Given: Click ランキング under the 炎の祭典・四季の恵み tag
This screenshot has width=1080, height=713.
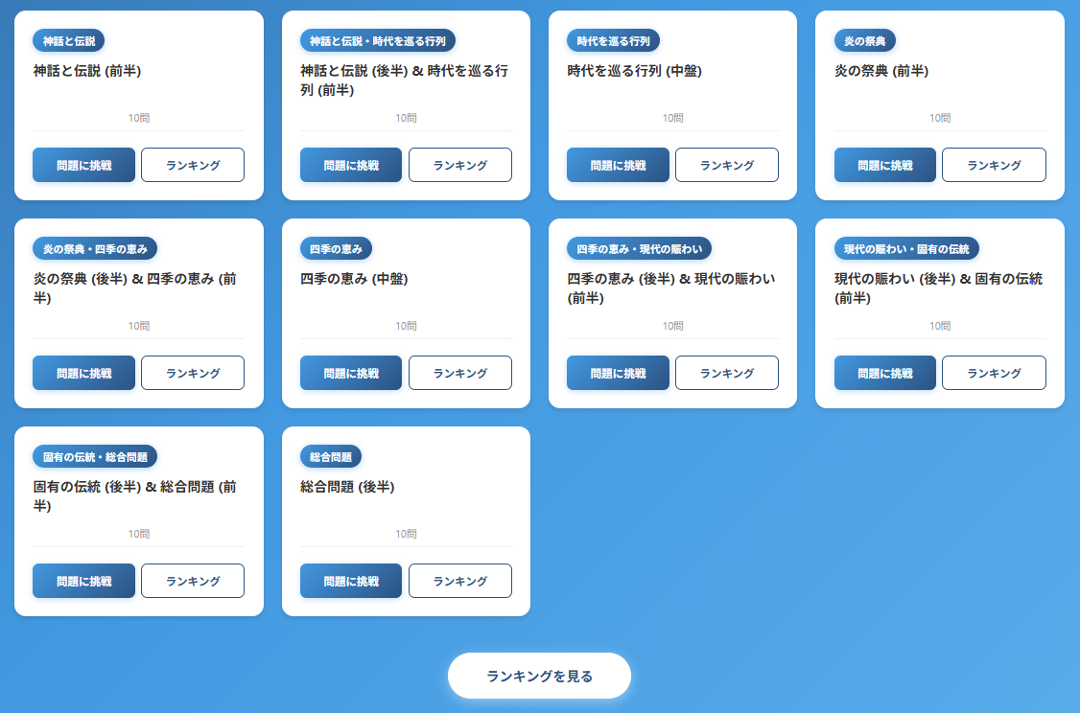Looking at the screenshot, I should coord(193,373).
